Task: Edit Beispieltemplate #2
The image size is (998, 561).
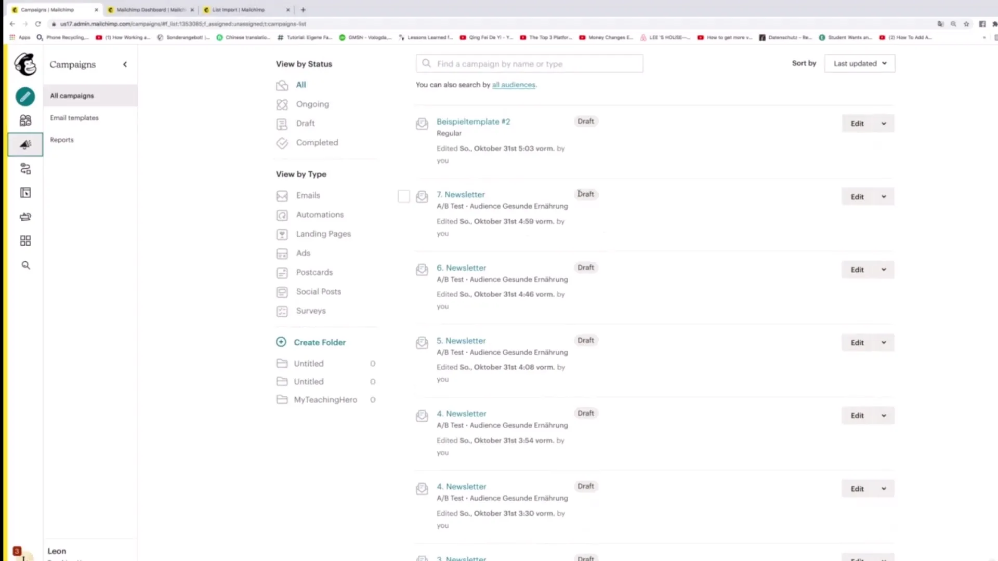Action: (x=857, y=124)
